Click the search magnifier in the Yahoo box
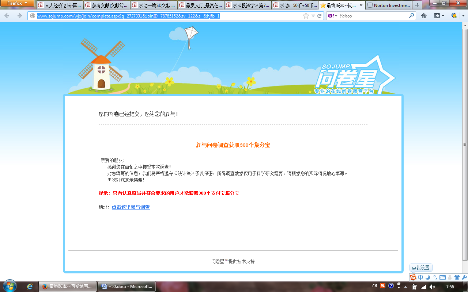Image resolution: width=468 pixels, height=292 pixels. (x=411, y=16)
